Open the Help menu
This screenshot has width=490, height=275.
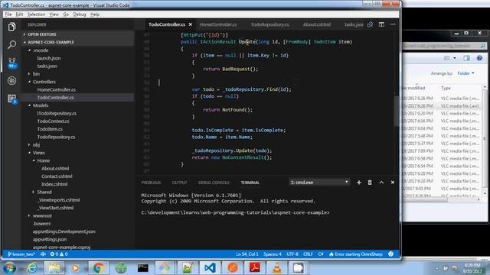tap(95, 15)
